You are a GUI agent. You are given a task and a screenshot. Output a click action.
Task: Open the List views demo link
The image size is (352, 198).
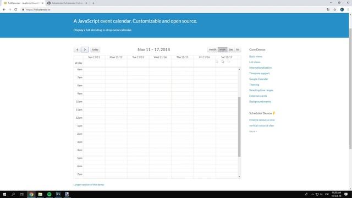pyautogui.click(x=255, y=62)
